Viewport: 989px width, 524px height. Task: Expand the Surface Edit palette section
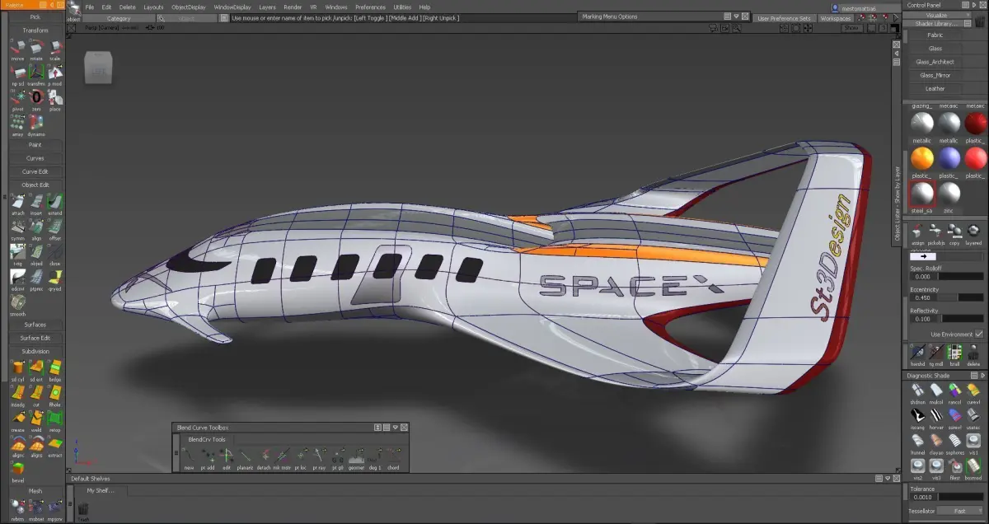coord(35,338)
